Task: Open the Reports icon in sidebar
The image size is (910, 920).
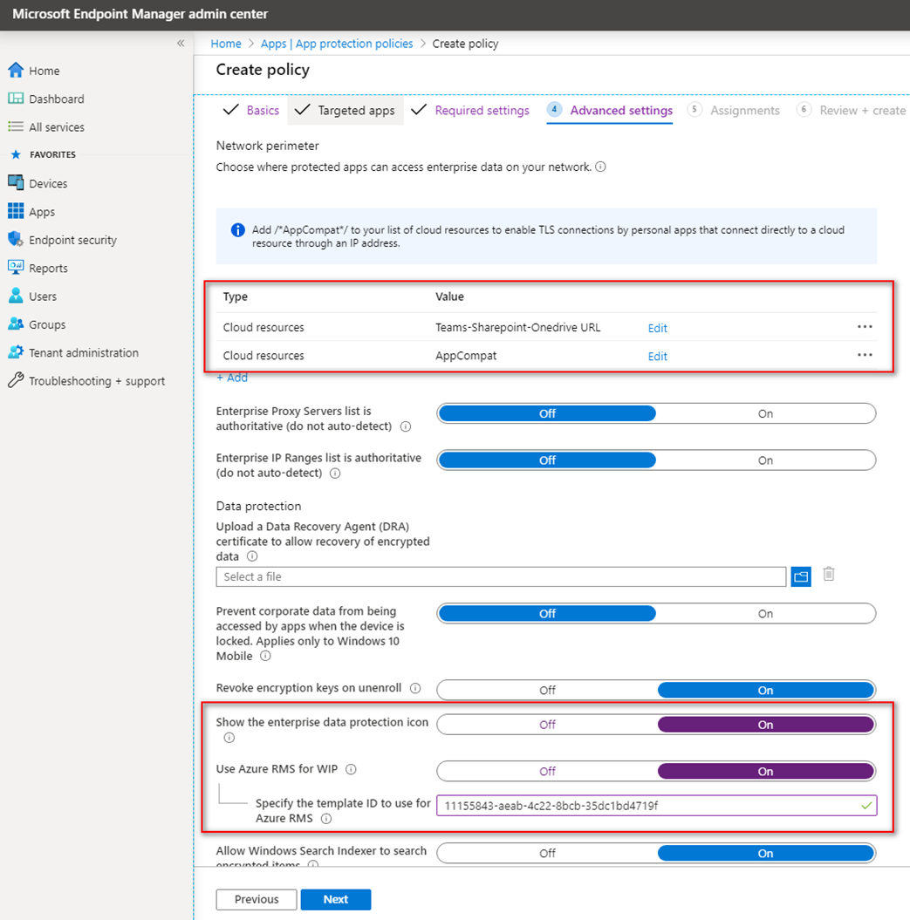Action: 16,268
